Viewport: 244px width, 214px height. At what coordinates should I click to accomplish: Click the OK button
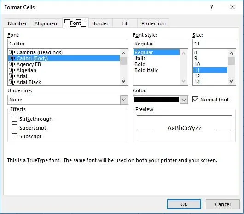coord(184,204)
